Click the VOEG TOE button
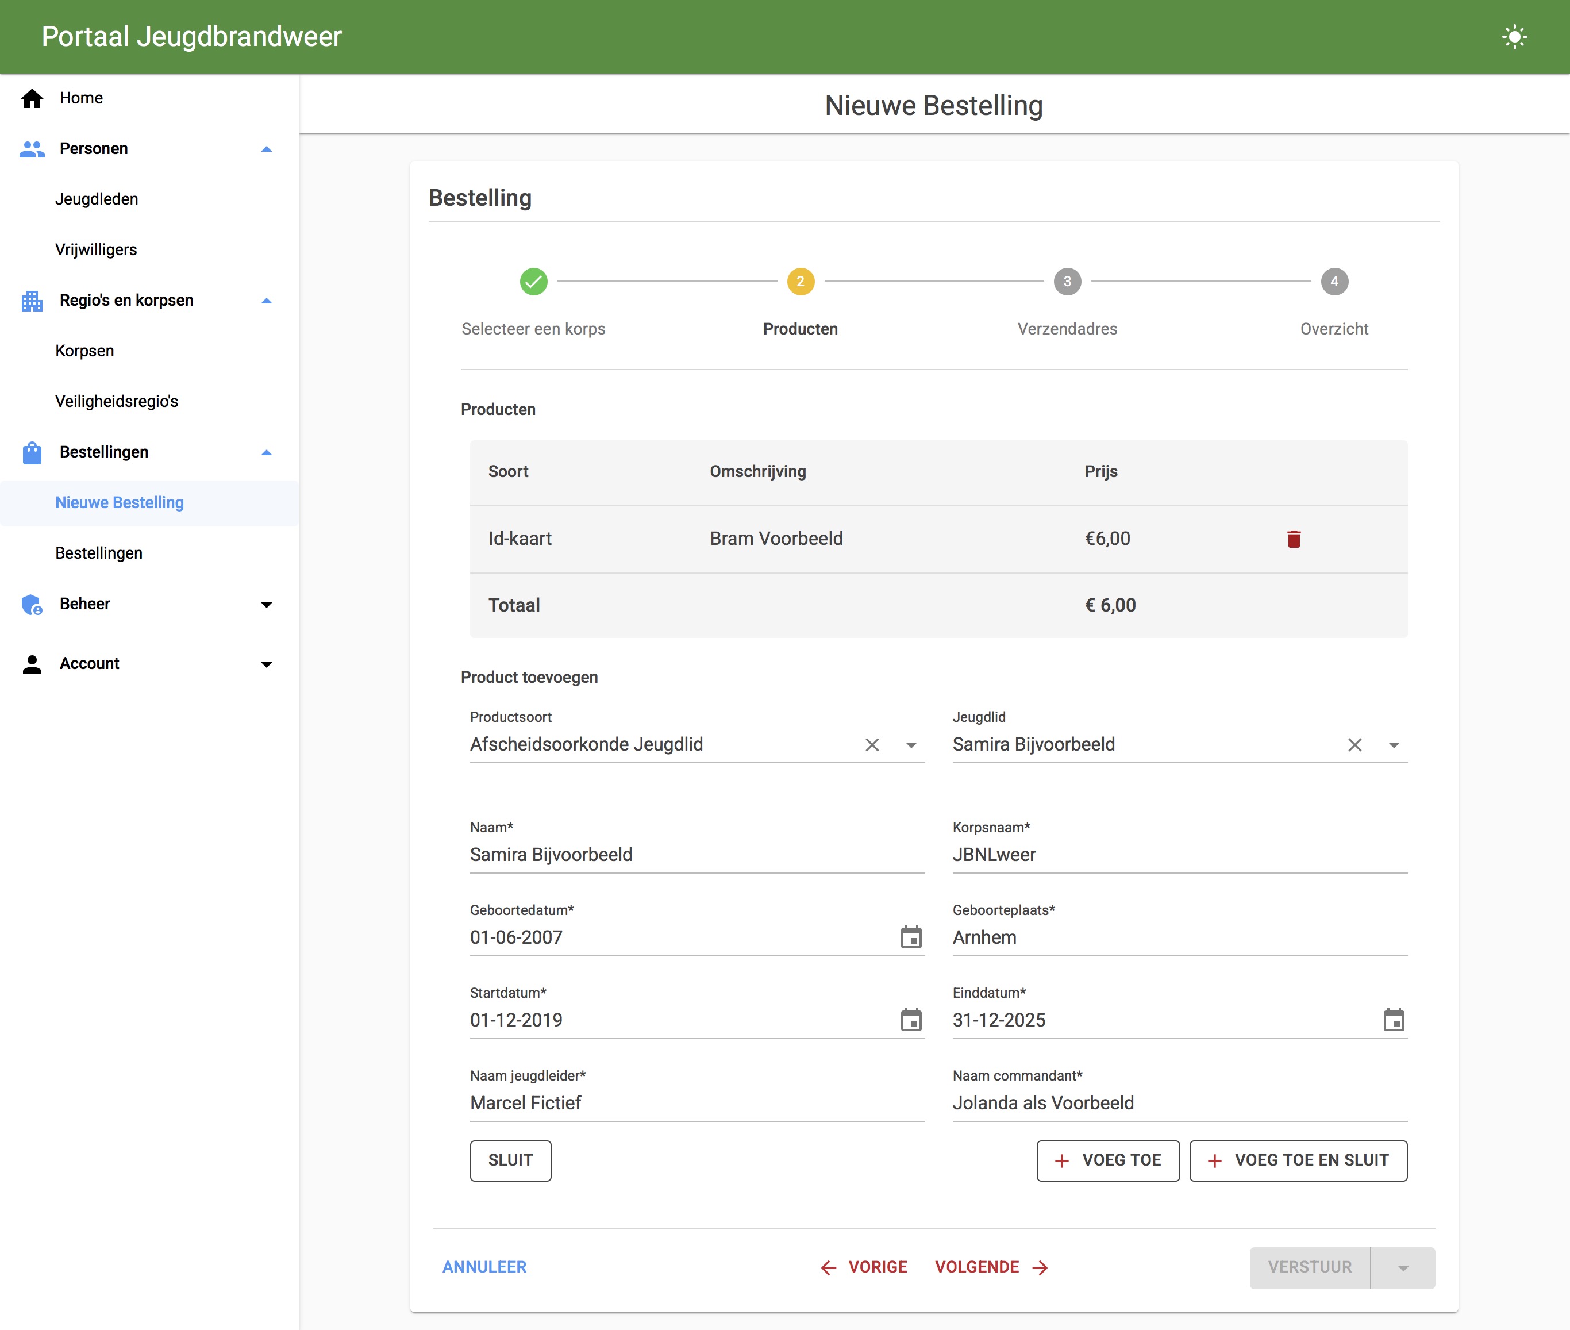Image resolution: width=1570 pixels, height=1330 pixels. [1108, 1160]
